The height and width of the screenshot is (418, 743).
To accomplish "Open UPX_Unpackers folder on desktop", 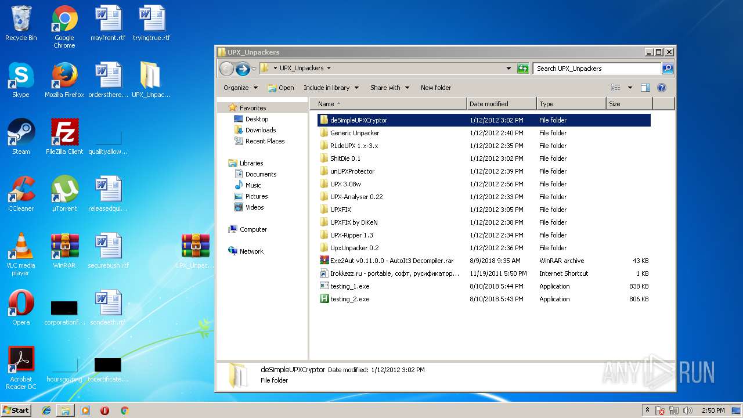I will tap(151, 80).
